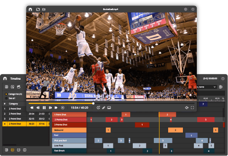Click clip 2 in the Low Post row
This screenshot has height=156, width=228.
tap(139, 146)
